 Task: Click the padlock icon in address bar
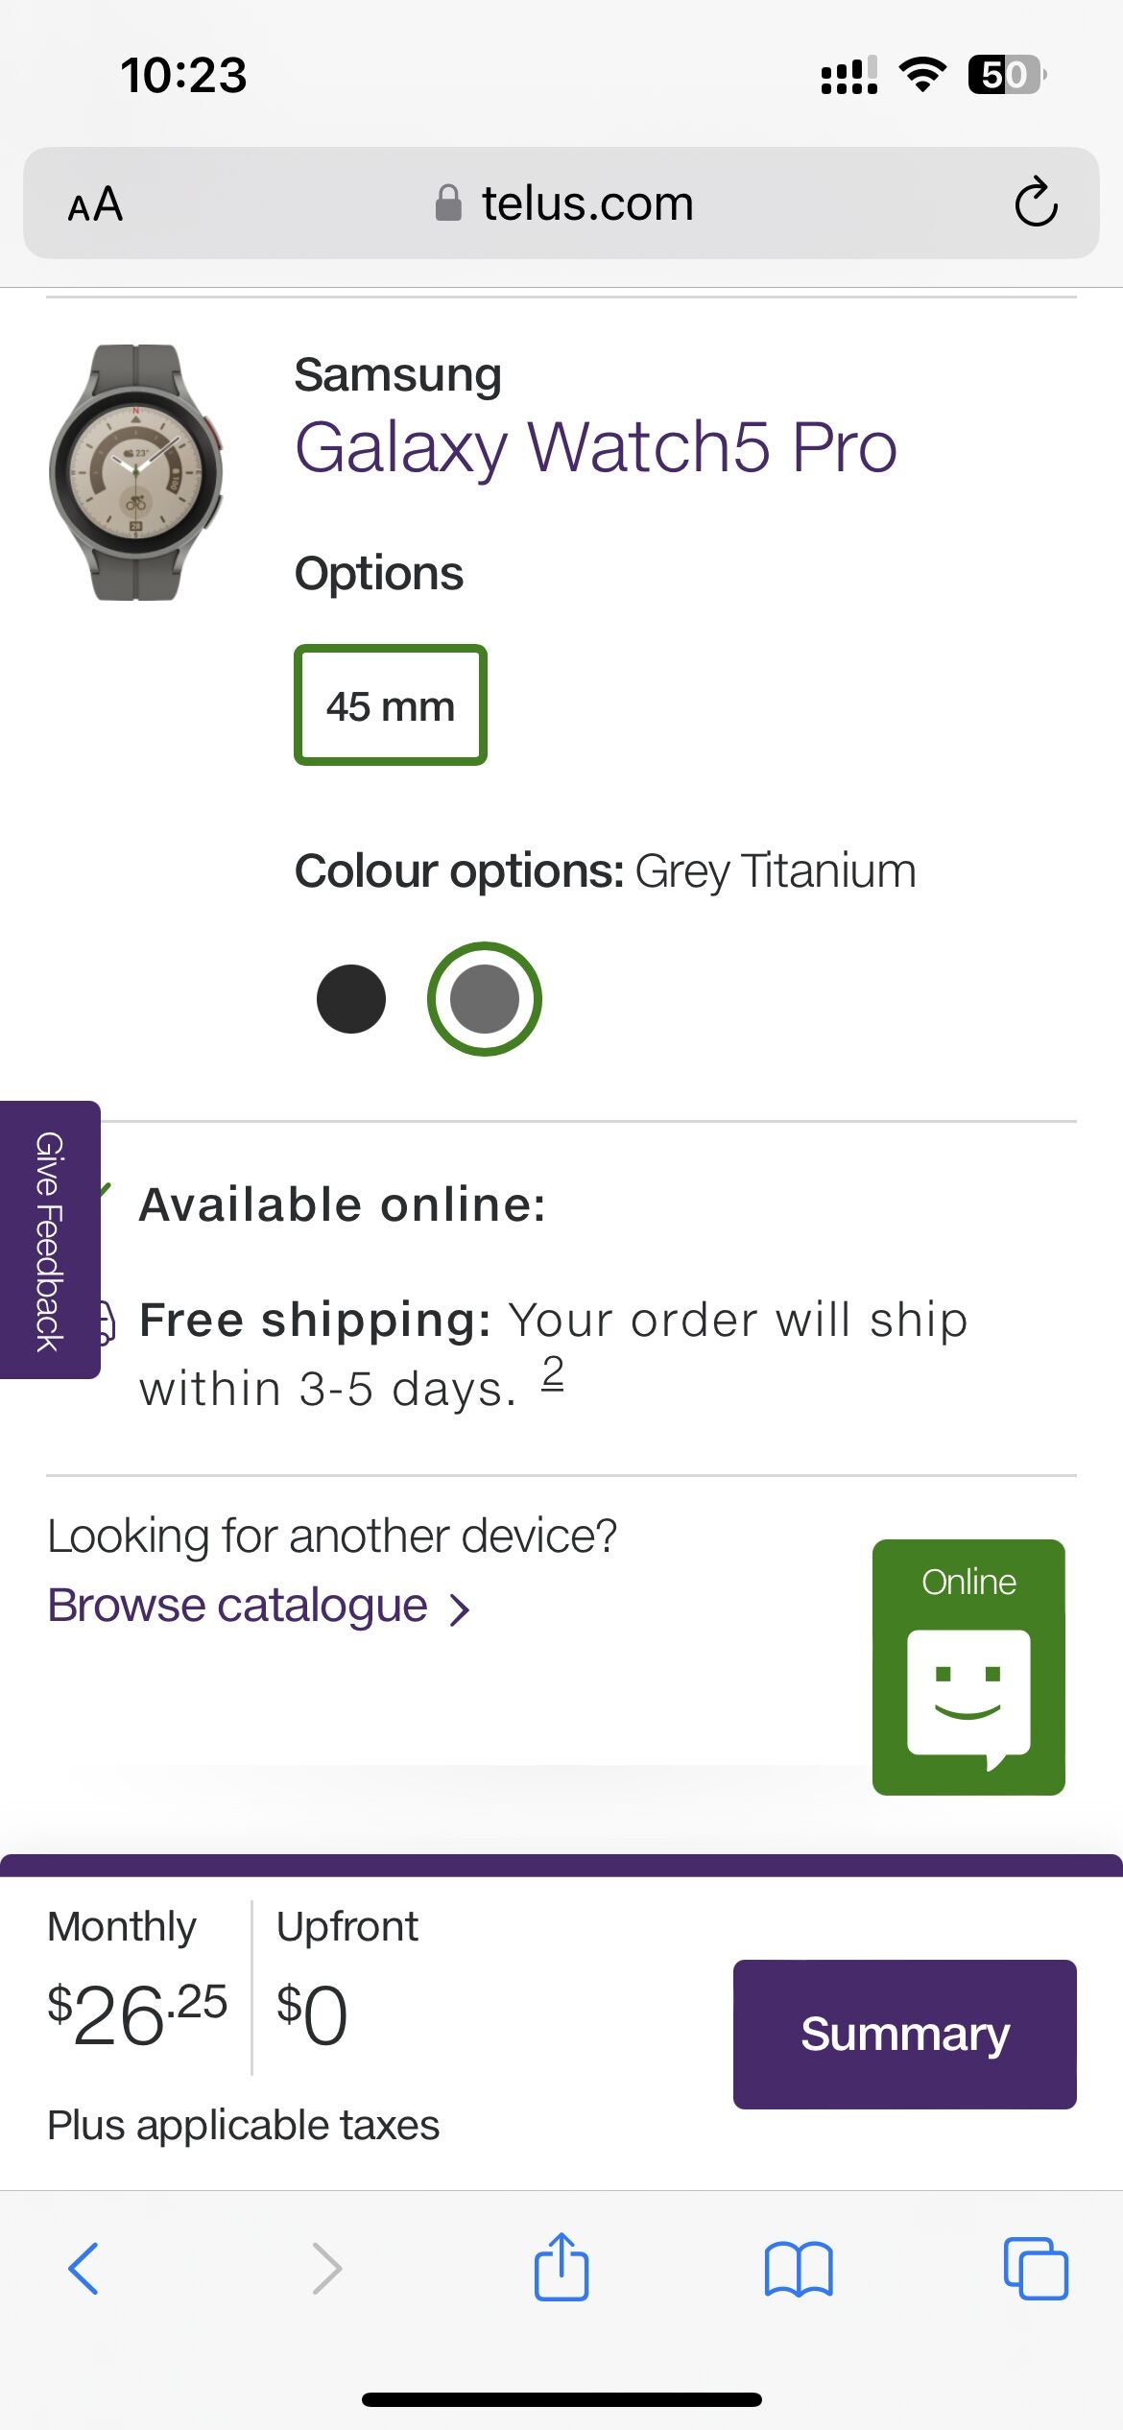[x=447, y=202]
